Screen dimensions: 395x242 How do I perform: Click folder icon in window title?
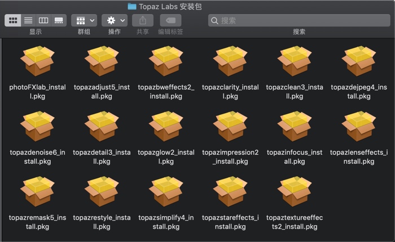point(132,6)
